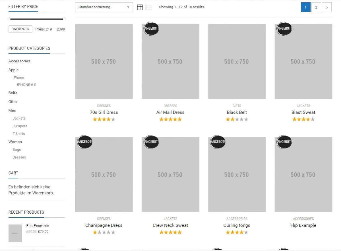
Task: Click ANGEBOT badge on Blast Sweat
Action: coord(284,28)
